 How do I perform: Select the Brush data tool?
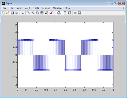click(x=51, y=13)
